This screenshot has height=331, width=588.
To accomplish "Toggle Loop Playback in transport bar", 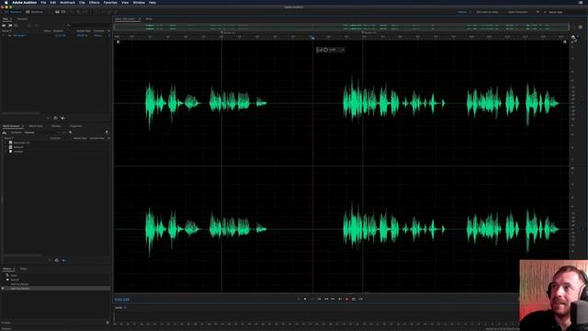I will click(354, 299).
